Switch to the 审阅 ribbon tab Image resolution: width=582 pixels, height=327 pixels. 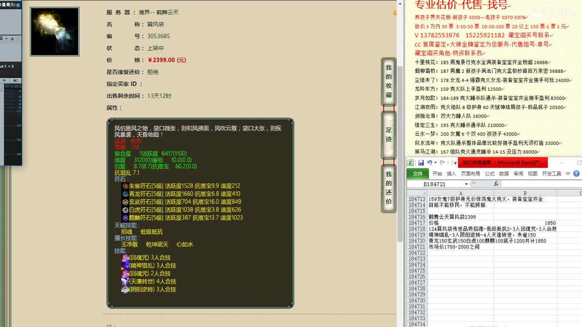coord(518,174)
